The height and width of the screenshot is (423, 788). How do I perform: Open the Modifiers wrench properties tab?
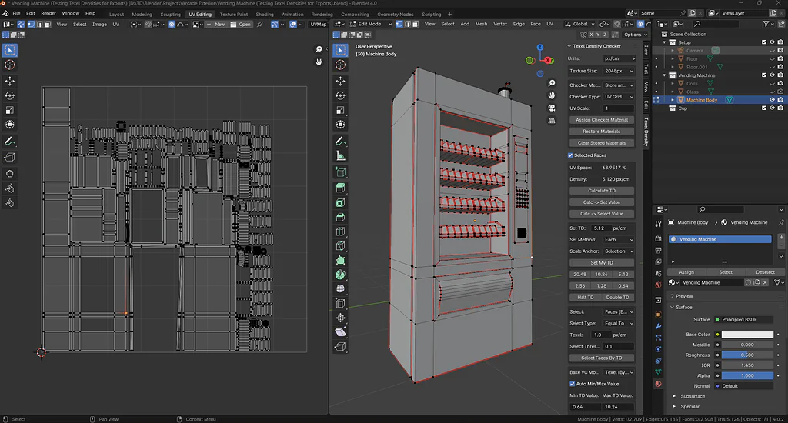click(659, 326)
